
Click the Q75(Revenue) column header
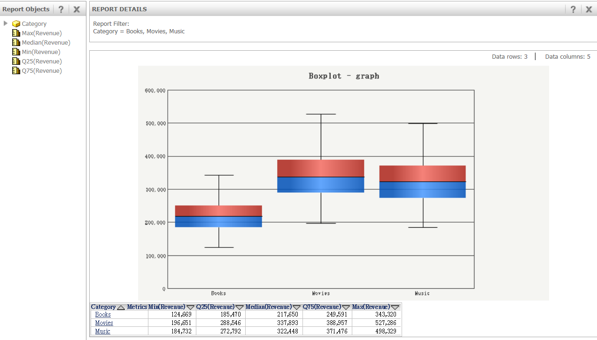pyautogui.click(x=323, y=307)
